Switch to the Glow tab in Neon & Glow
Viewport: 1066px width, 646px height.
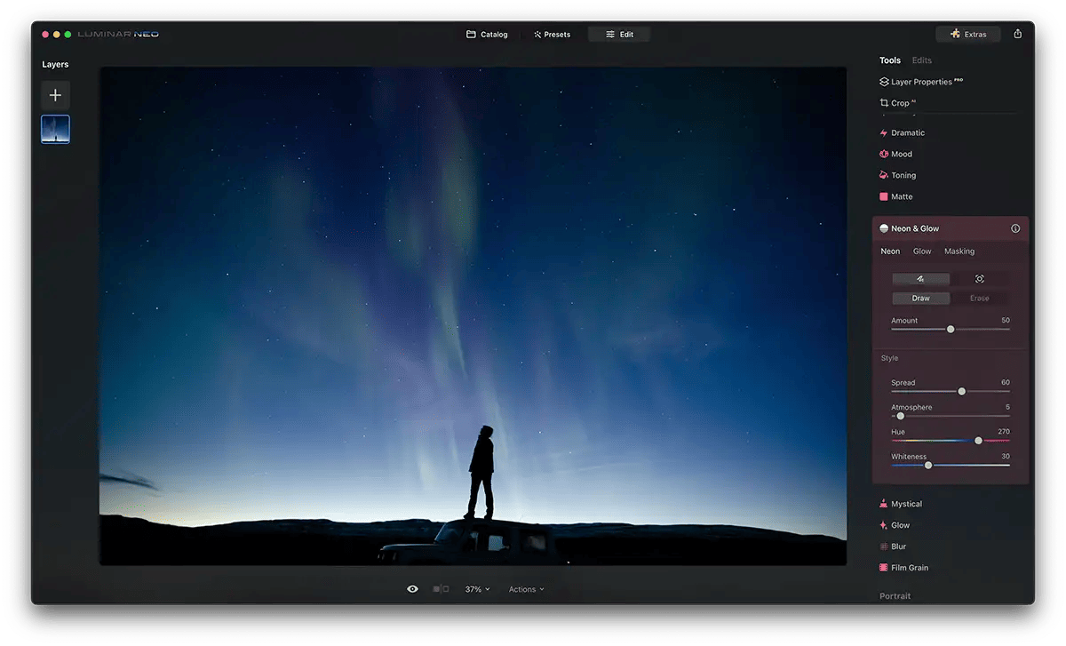(x=922, y=251)
